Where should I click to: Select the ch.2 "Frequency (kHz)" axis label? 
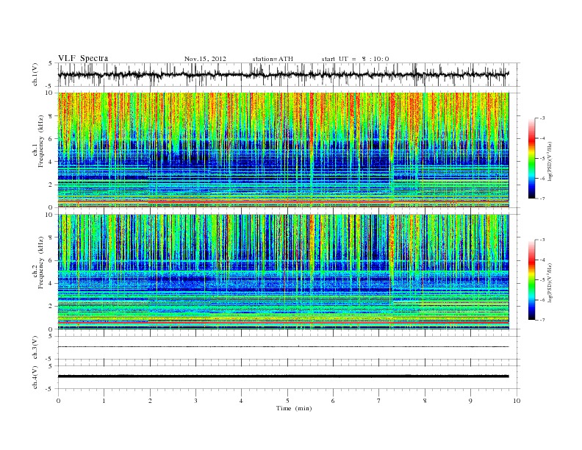tap(41, 262)
